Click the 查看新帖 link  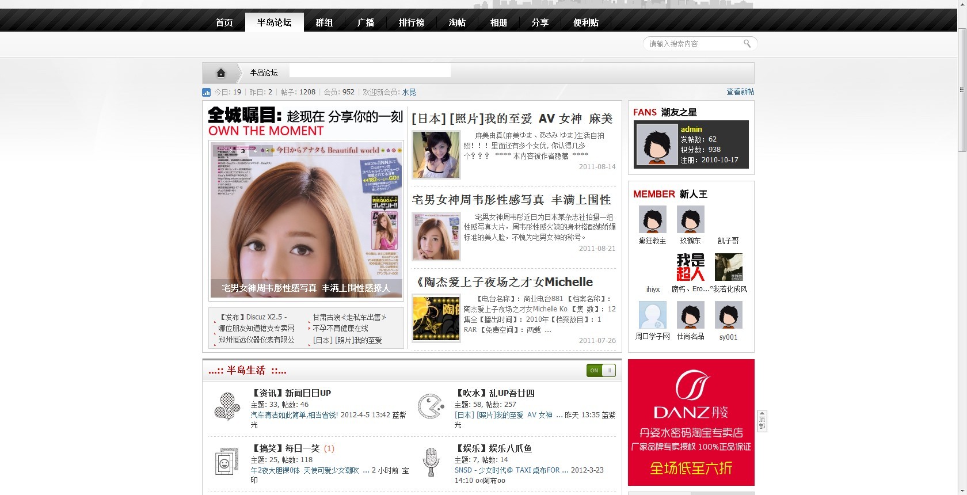click(740, 92)
